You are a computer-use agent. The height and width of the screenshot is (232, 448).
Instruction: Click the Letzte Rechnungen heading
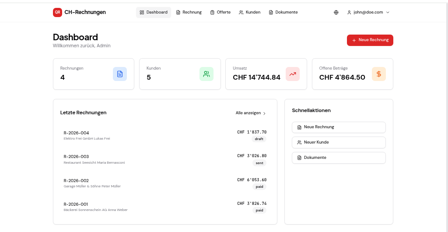coord(83,112)
